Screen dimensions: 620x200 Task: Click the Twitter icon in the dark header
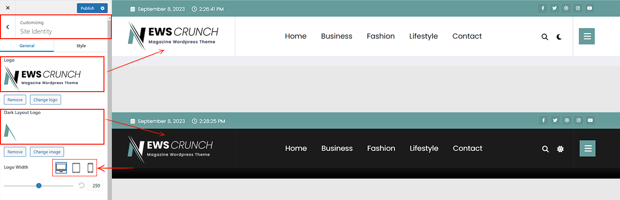[x=555, y=120]
